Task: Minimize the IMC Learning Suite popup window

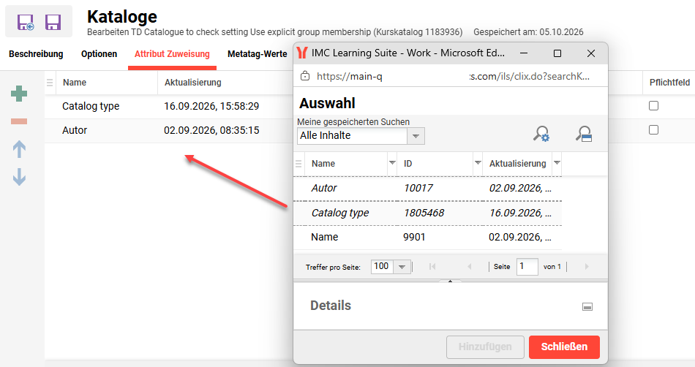Action: pyautogui.click(x=524, y=53)
